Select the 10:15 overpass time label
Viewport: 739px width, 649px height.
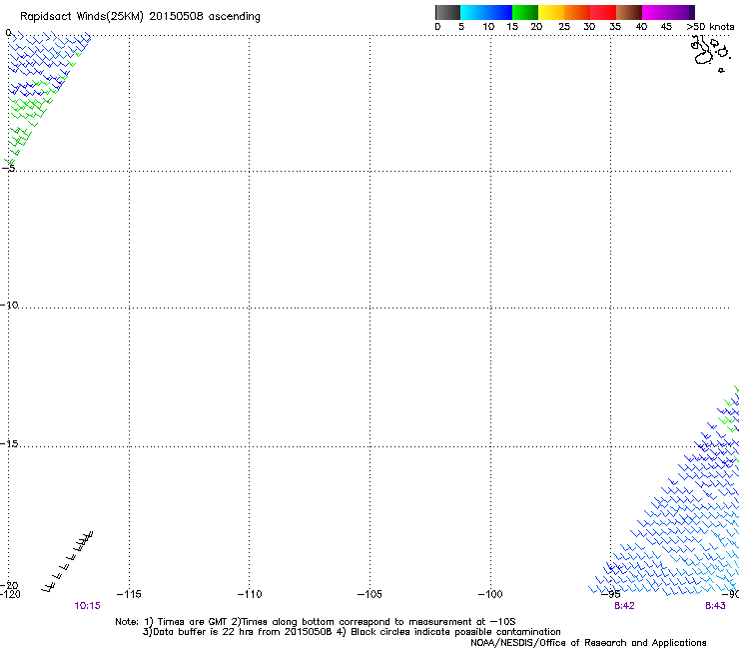[x=87, y=606]
